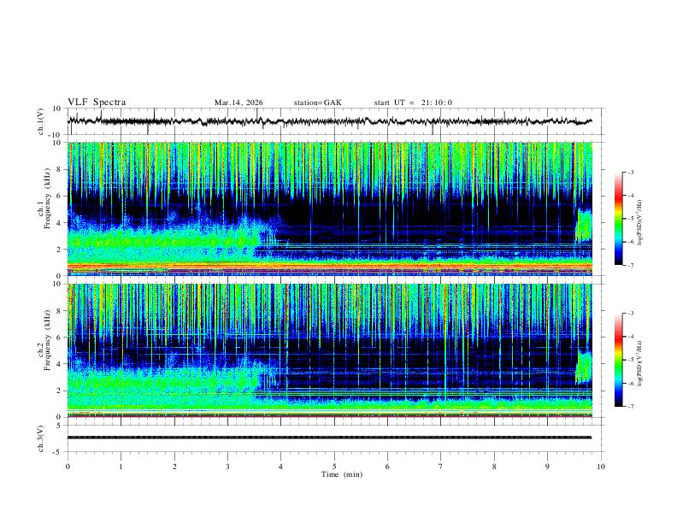This screenshot has height=523, width=677.
Task: Click the ch.2 colorbar "log(PSD)(V²/Hz)" label
Action: pyautogui.click(x=640, y=363)
